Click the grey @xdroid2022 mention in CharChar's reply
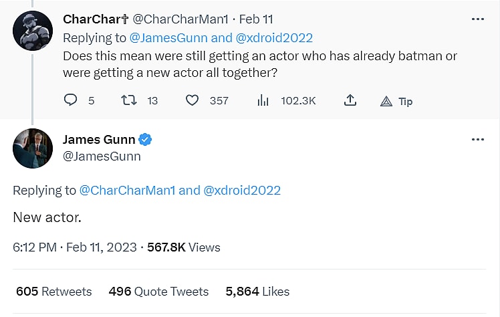The height and width of the screenshot is (317, 500). point(273,38)
